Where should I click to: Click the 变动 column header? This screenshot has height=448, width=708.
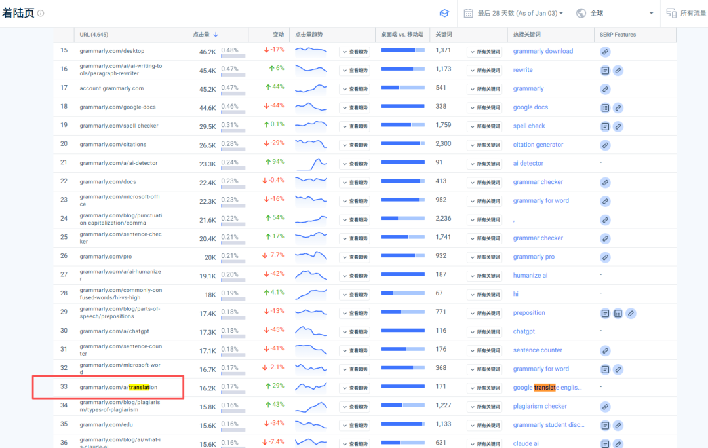pos(278,34)
